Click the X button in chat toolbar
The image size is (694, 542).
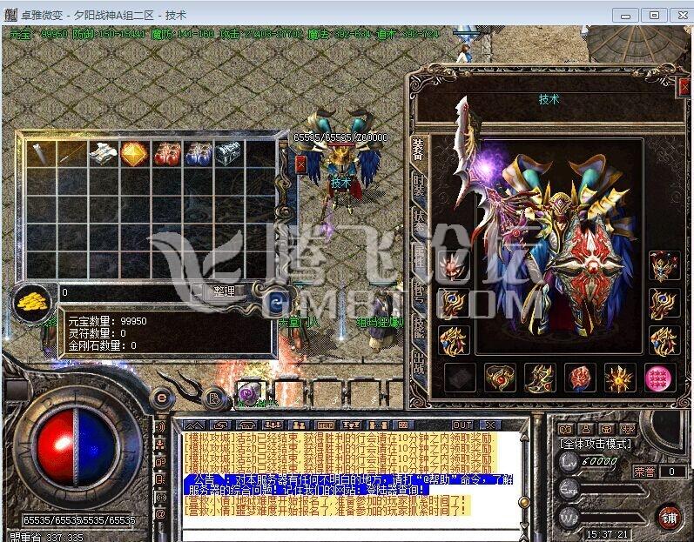(489, 425)
